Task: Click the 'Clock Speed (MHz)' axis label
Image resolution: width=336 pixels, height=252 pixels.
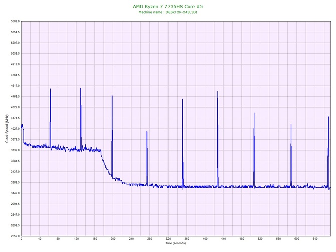Action: pyautogui.click(x=7, y=129)
